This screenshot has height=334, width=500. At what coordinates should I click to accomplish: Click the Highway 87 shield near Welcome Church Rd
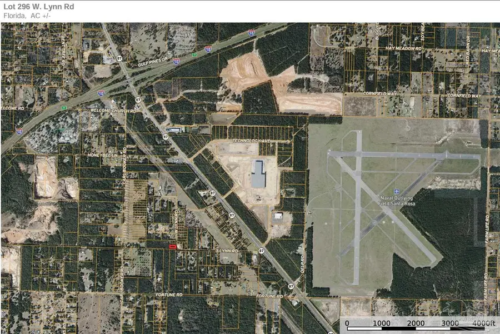pyautogui.click(x=138, y=99)
